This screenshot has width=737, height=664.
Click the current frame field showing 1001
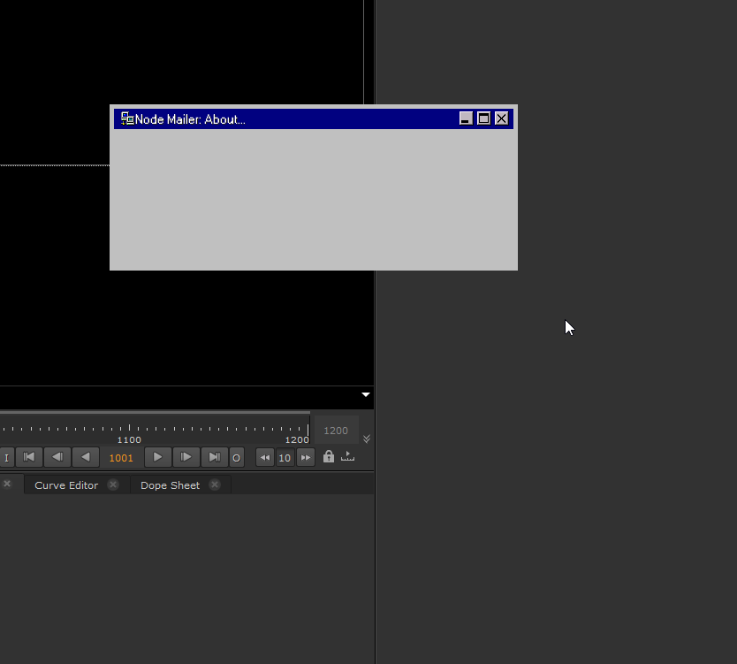(121, 457)
